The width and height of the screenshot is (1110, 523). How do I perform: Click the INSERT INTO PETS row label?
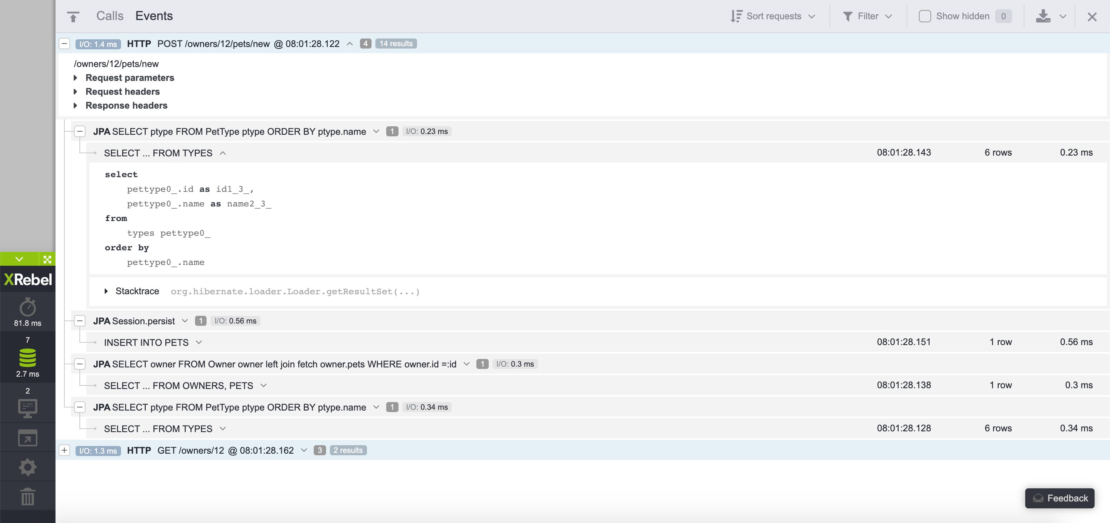coord(146,342)
